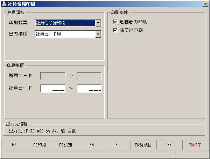Click the F7 function button

coord(169,145)
